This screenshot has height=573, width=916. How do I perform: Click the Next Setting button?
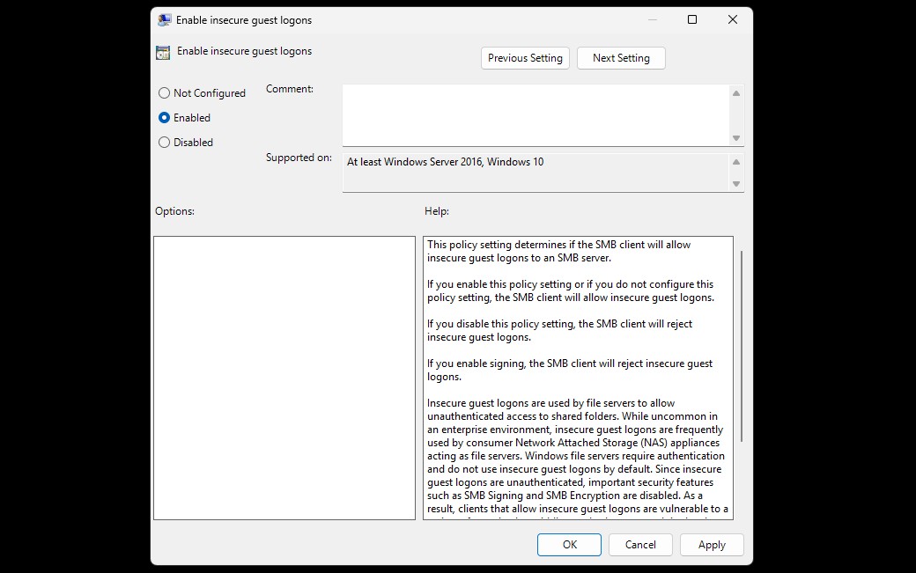point(621,58)
